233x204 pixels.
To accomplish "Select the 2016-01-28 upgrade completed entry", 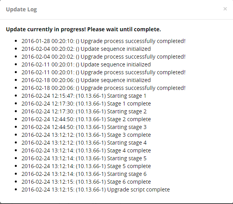I will [x=103, y=41].
